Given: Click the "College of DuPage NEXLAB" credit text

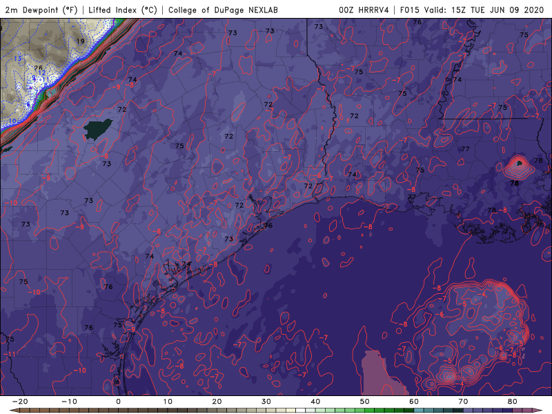Looking at the screenshot, I should (x=223, y=10).
